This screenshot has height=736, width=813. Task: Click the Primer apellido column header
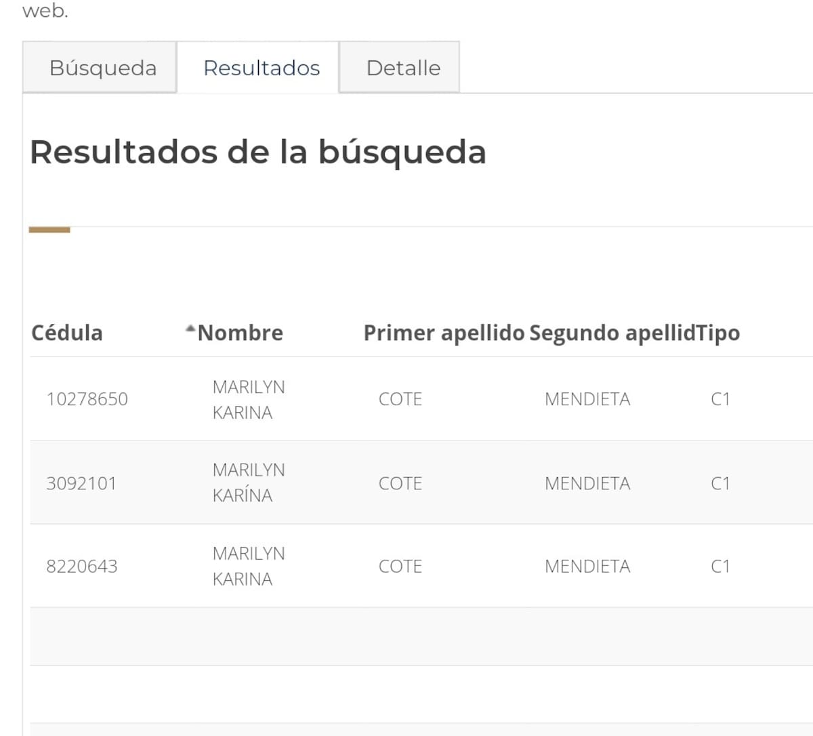tap(444, 333)
